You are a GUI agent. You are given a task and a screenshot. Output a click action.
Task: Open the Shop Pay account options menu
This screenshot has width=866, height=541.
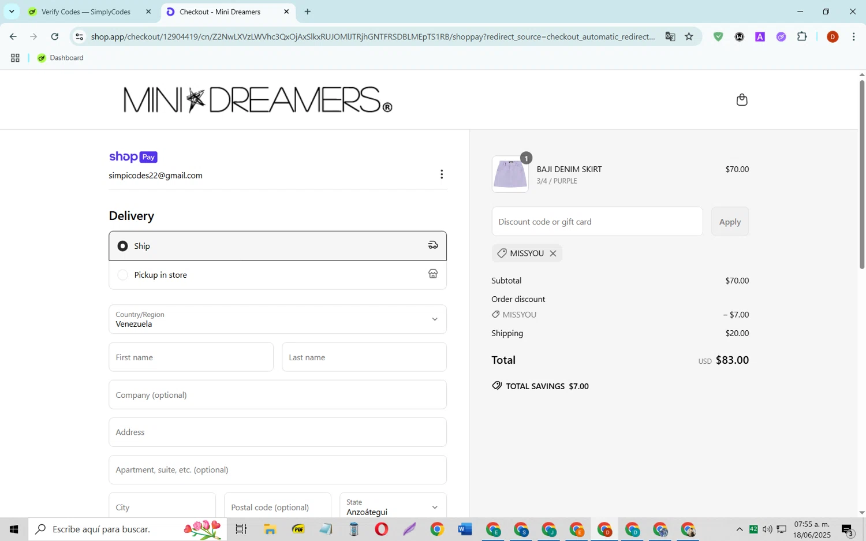point(442,174)
